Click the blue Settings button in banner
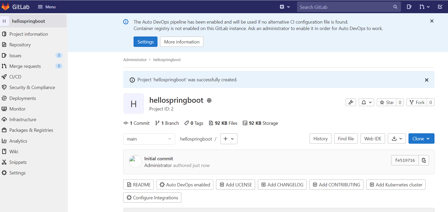The height and width of the screenshot is (212, 448). point(146,42)
